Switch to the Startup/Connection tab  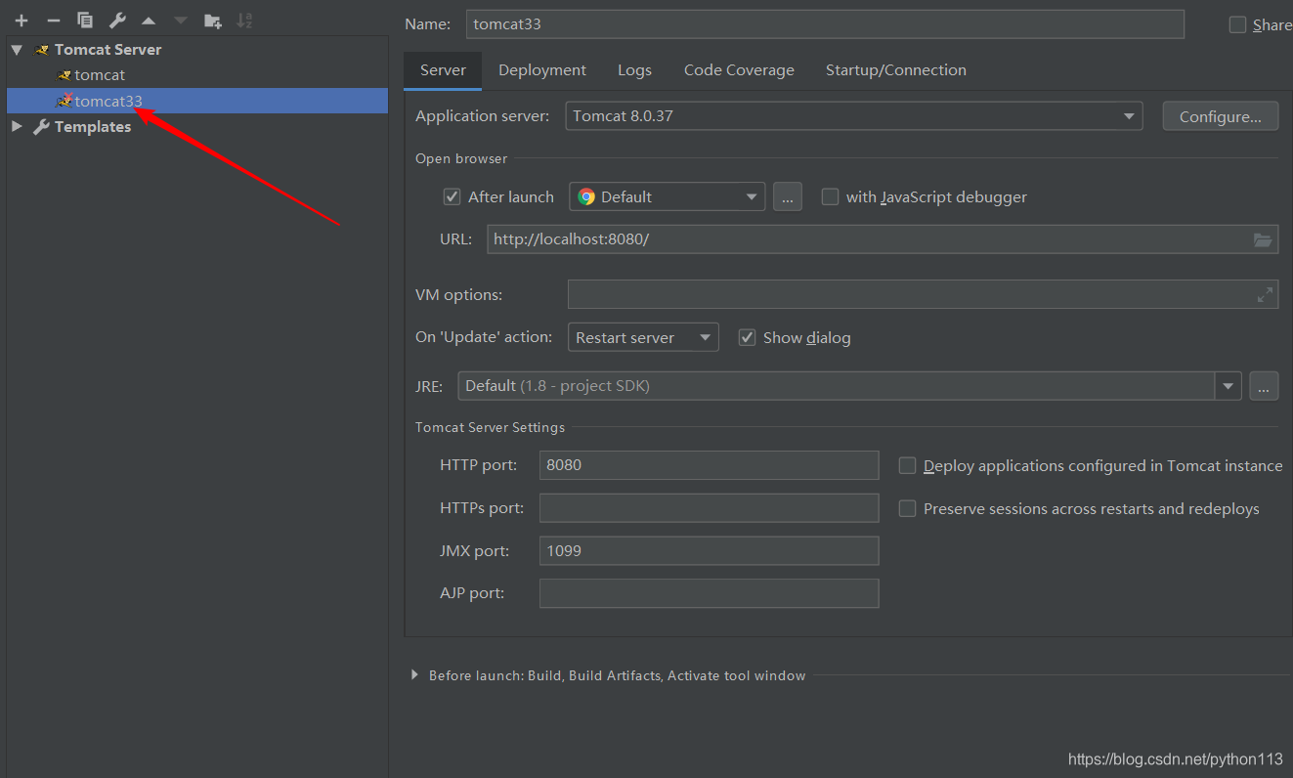(896, 70)
